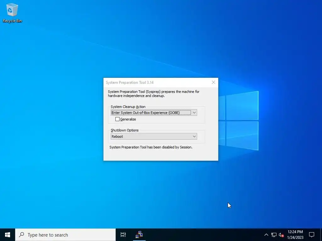The height and width of the screenshot is (241, 322).
Task: Click the search magnifier icon in taskbar
Action: click(x=21, y=235)
